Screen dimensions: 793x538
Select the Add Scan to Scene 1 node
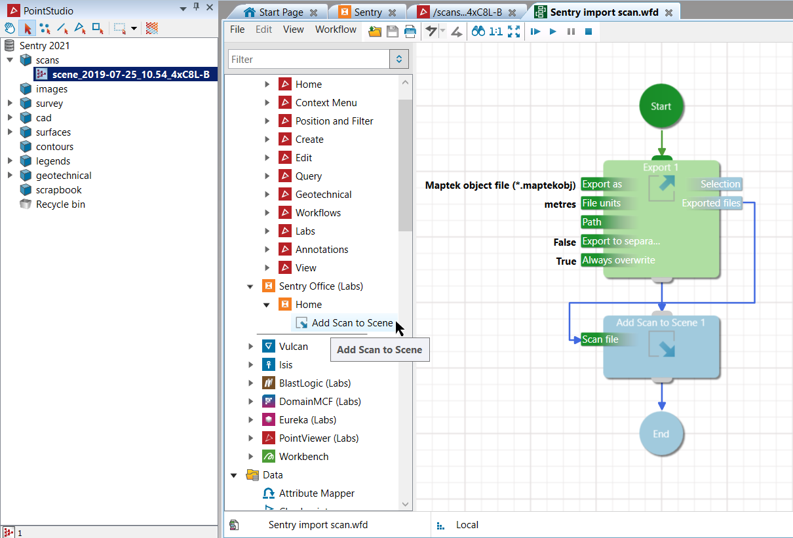(661, 347)
